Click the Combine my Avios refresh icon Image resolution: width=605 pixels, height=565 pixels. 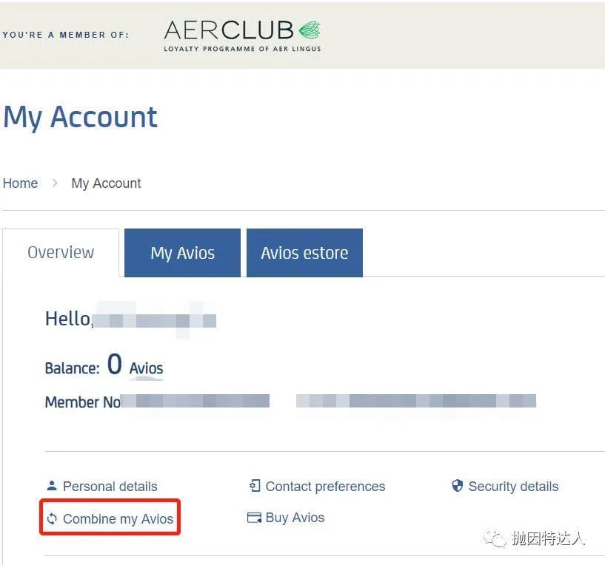click(52, 518)
